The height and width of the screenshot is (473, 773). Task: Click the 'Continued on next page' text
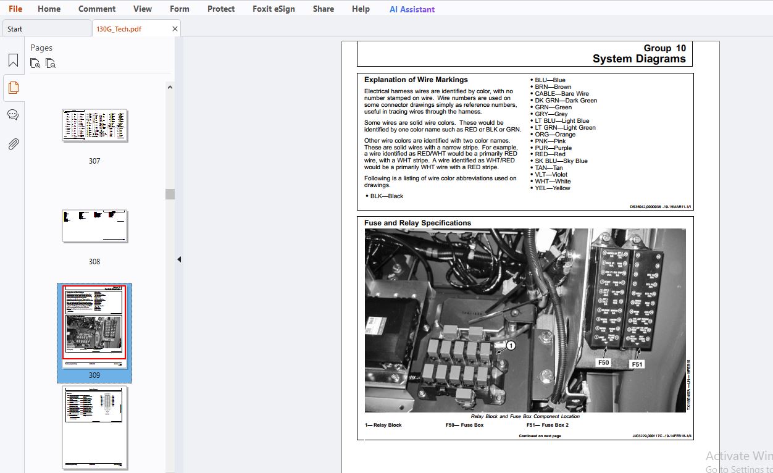click(540, 436)
